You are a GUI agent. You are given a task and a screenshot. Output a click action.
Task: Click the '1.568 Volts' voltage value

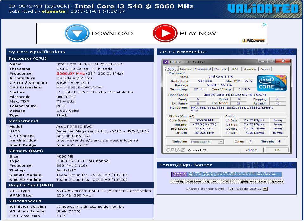[67, 110]
